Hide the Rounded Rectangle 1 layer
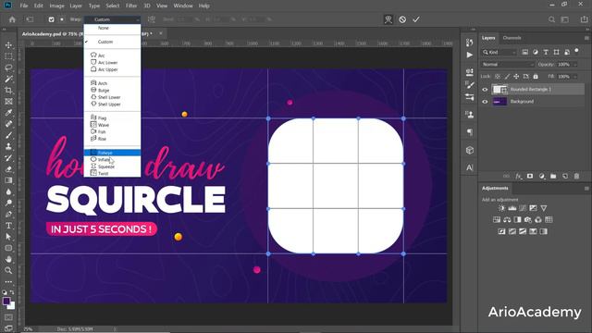 click(485, 90)
